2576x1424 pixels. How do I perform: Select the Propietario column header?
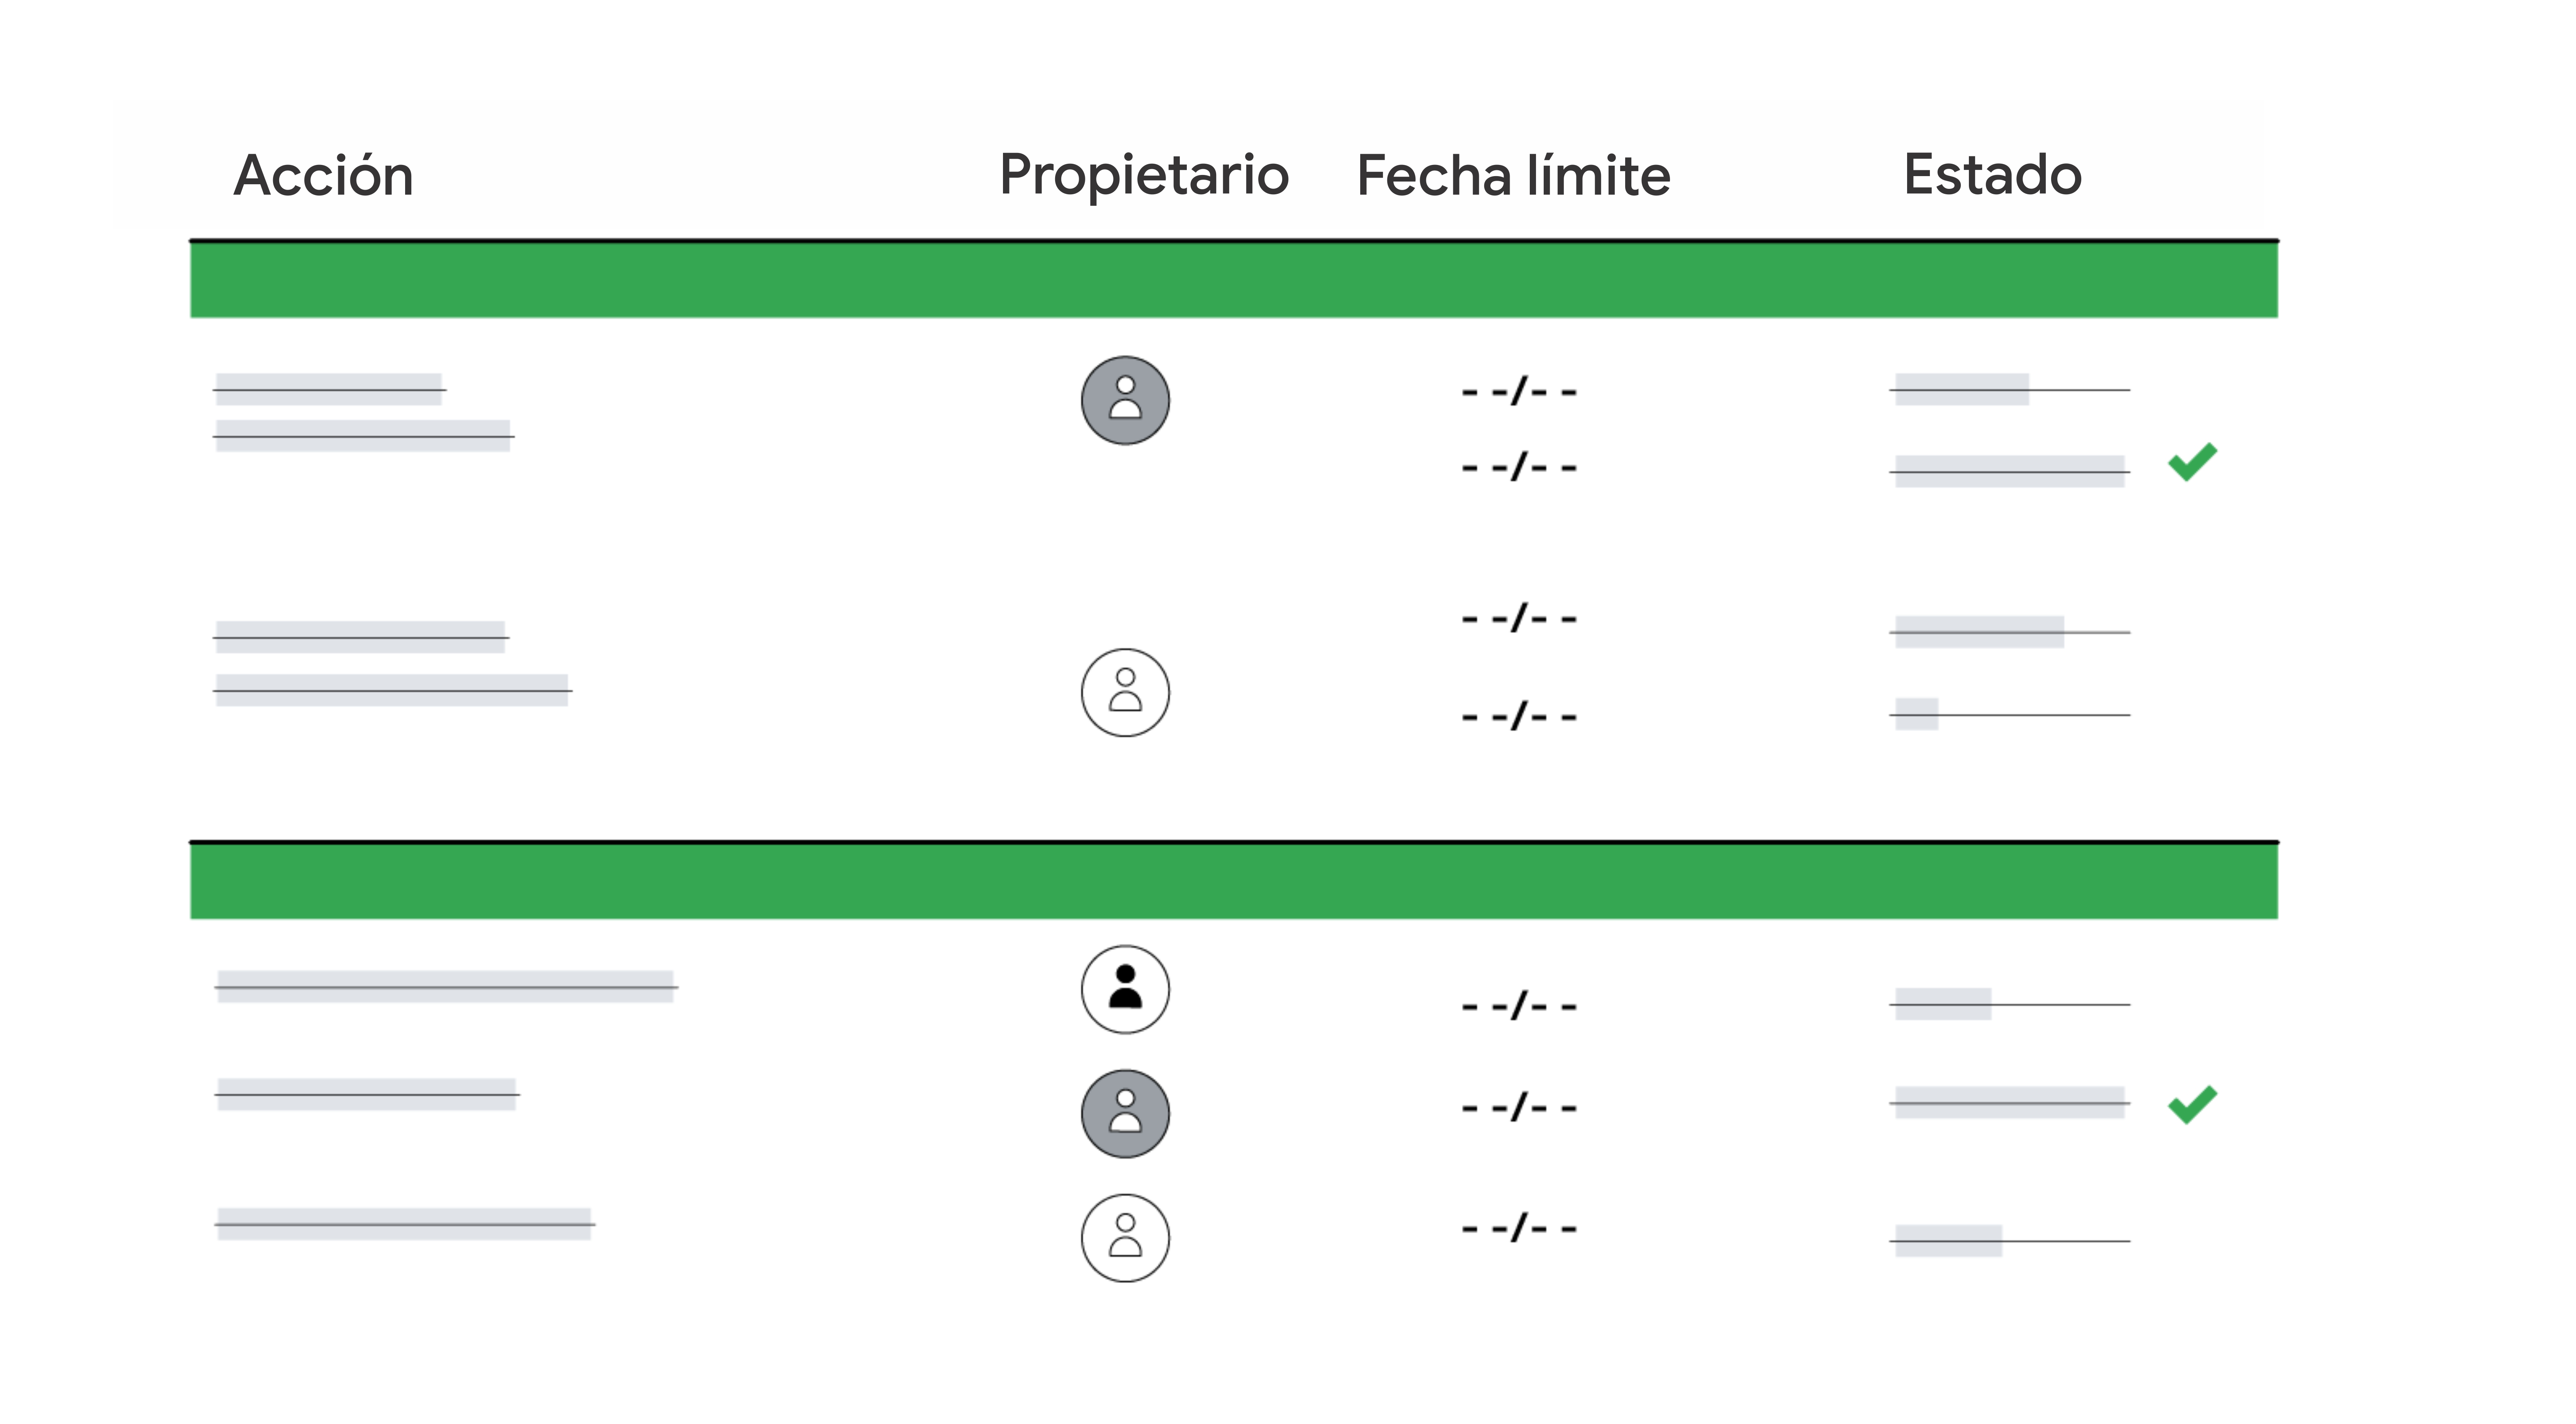[1144, 176]
